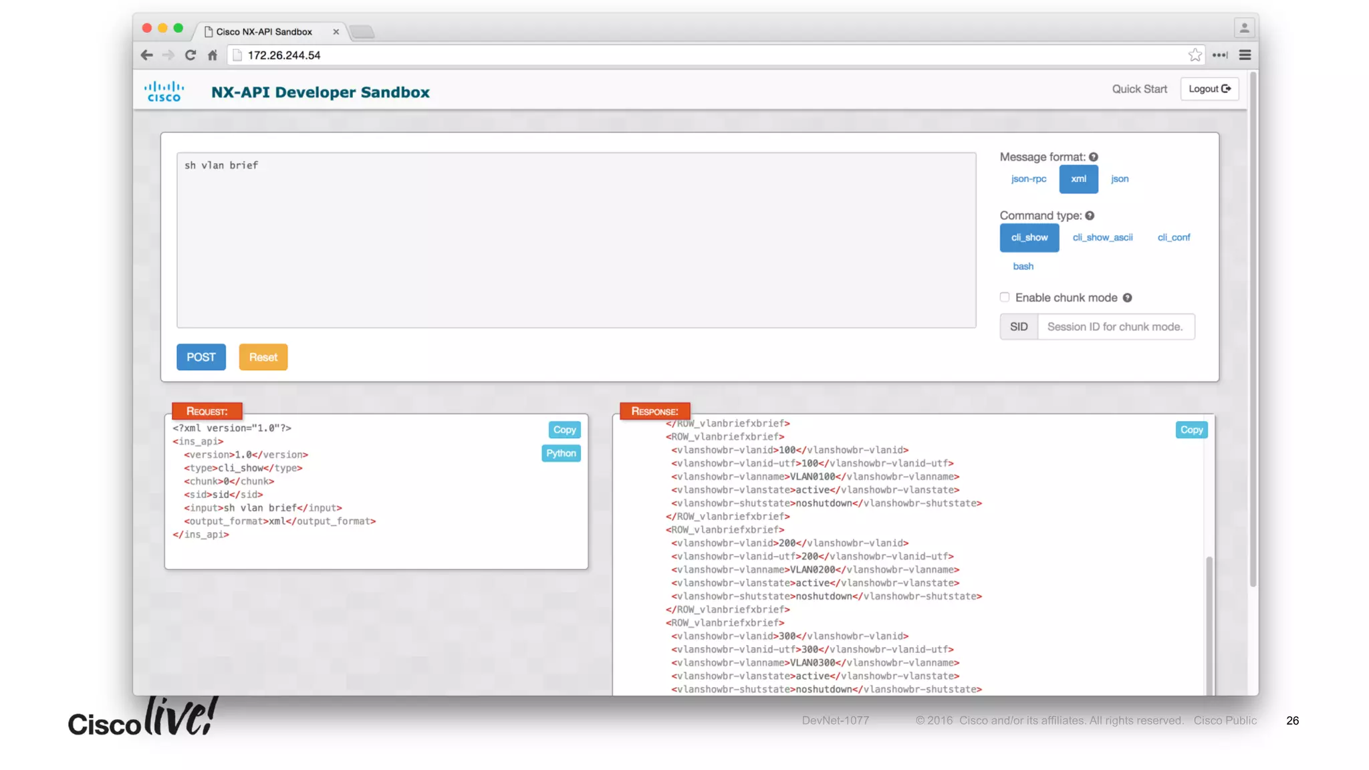1369x770 pixels.
Task: Select json-rpc message format
Action: point(1029,179)
